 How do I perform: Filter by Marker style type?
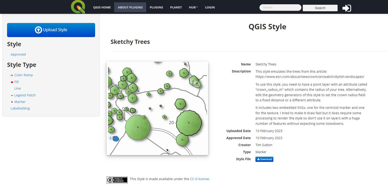point(20,102)
